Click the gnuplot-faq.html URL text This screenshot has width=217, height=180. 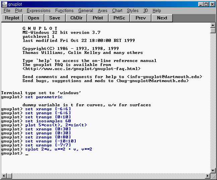pyautogui.click(x=81, y=69)
